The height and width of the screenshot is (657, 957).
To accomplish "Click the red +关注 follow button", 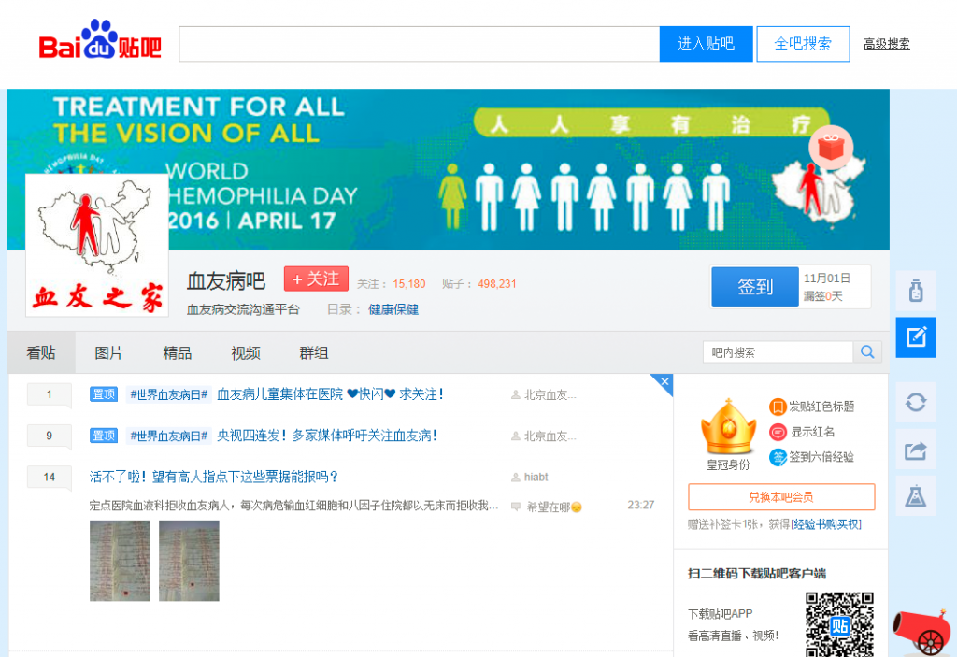I will point(316,279).
